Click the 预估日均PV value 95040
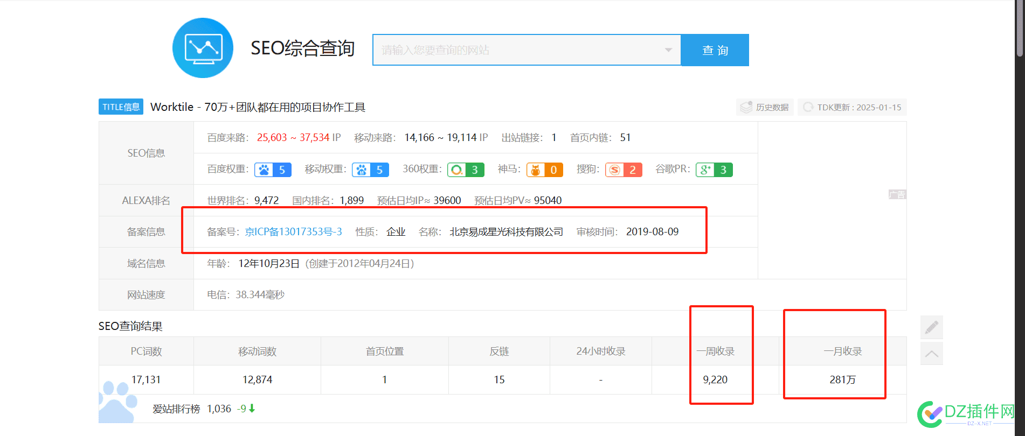 click(x=548, y=200)
